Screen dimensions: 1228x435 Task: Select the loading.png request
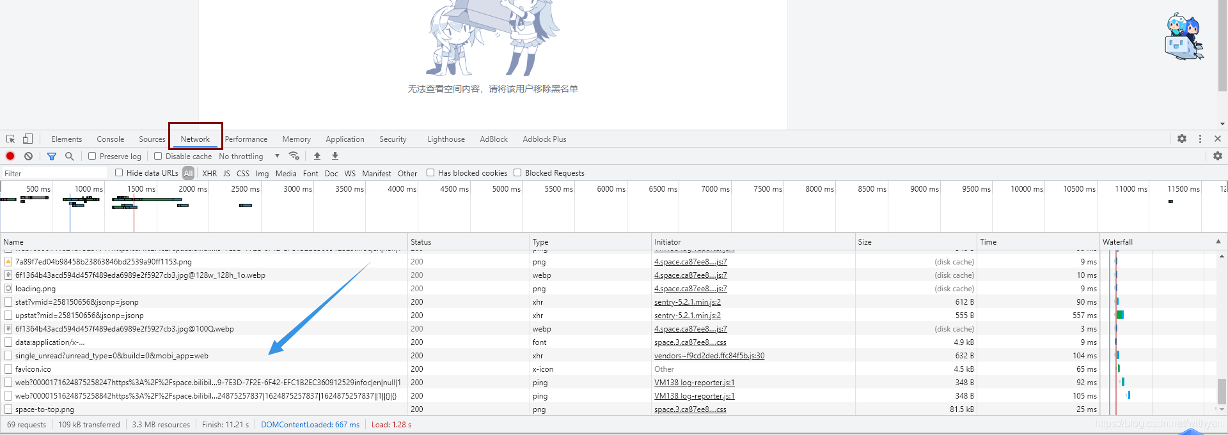[x=608, y=288]
